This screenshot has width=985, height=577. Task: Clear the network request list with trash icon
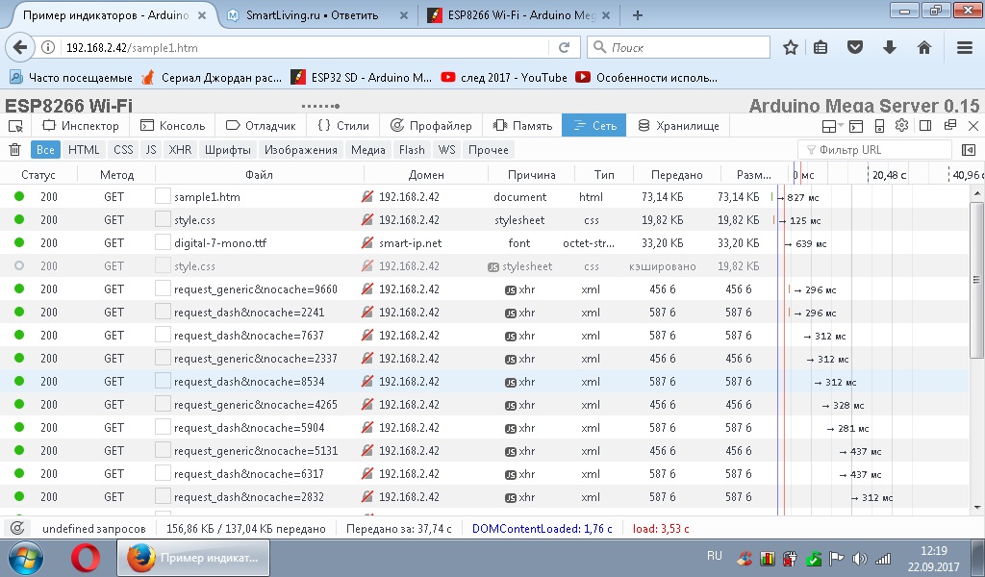pos(14,150)
